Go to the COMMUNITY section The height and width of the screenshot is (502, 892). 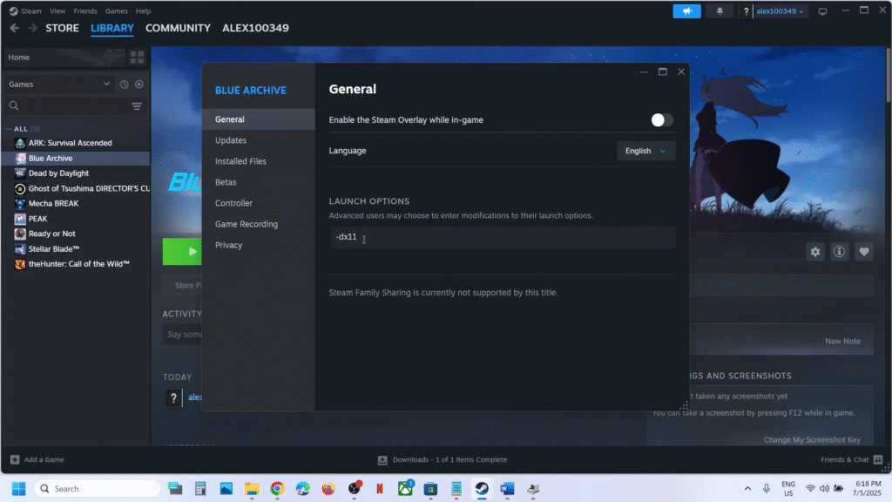tap(178, 28)
